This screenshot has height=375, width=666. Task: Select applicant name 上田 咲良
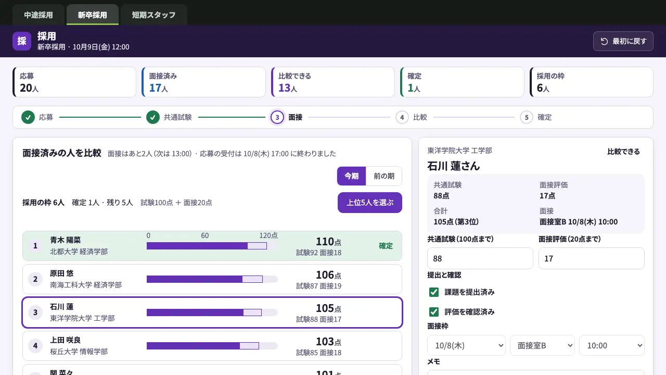coord(65,340)
